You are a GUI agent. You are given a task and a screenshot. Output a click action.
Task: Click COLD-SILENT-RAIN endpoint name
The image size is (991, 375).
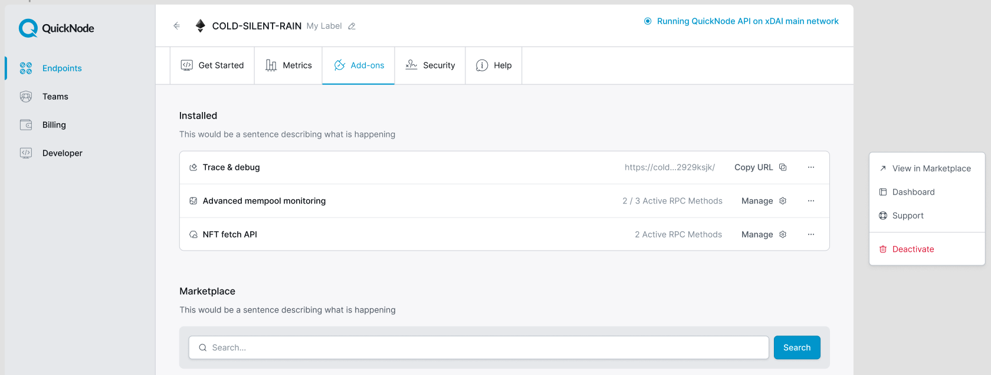257,26
